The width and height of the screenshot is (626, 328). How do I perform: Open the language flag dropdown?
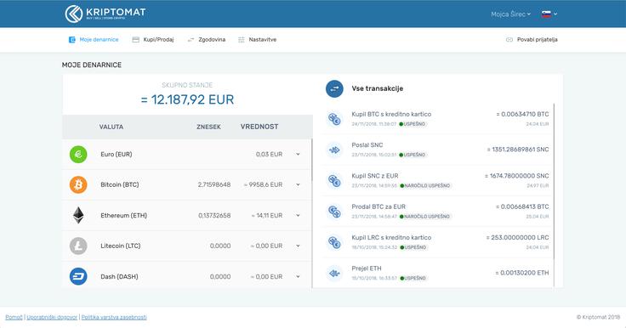[549, 14]
